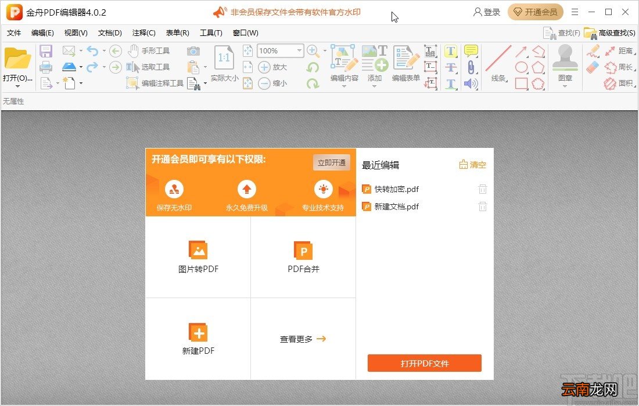Delete 新建文档.pdf from recent list
Screen dimensions: 639x406
483,206
